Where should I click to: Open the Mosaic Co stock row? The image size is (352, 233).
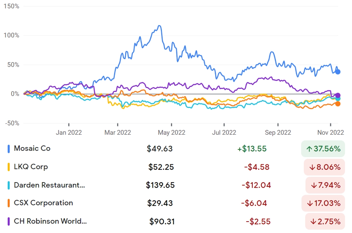(x=176, y=149)
